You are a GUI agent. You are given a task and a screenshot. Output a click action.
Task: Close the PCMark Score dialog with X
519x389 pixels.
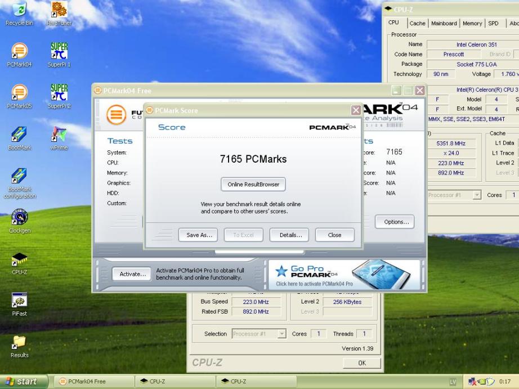356,110
